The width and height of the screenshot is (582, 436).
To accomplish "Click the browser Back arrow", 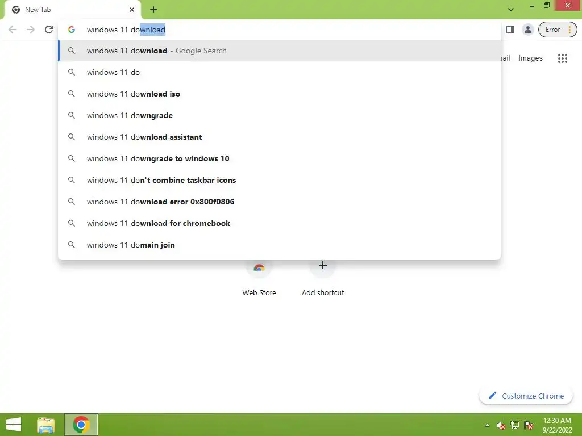I will point(13,30).
